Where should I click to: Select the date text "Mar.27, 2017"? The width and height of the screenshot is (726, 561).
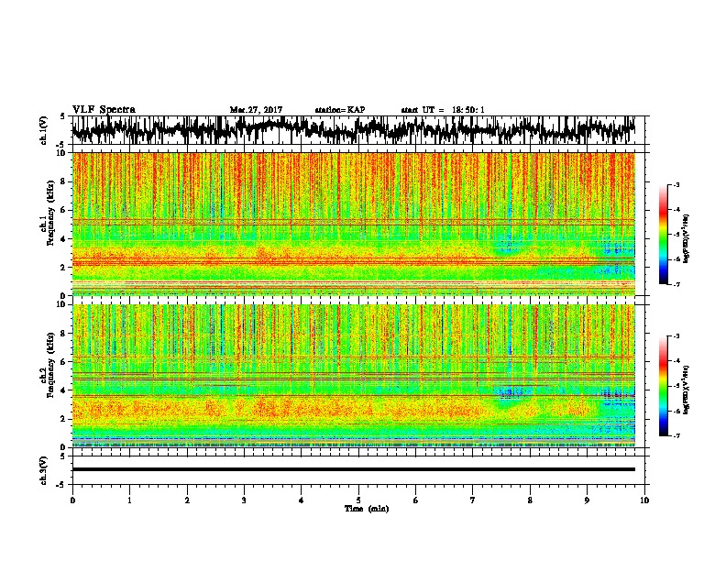coord(256,110)
